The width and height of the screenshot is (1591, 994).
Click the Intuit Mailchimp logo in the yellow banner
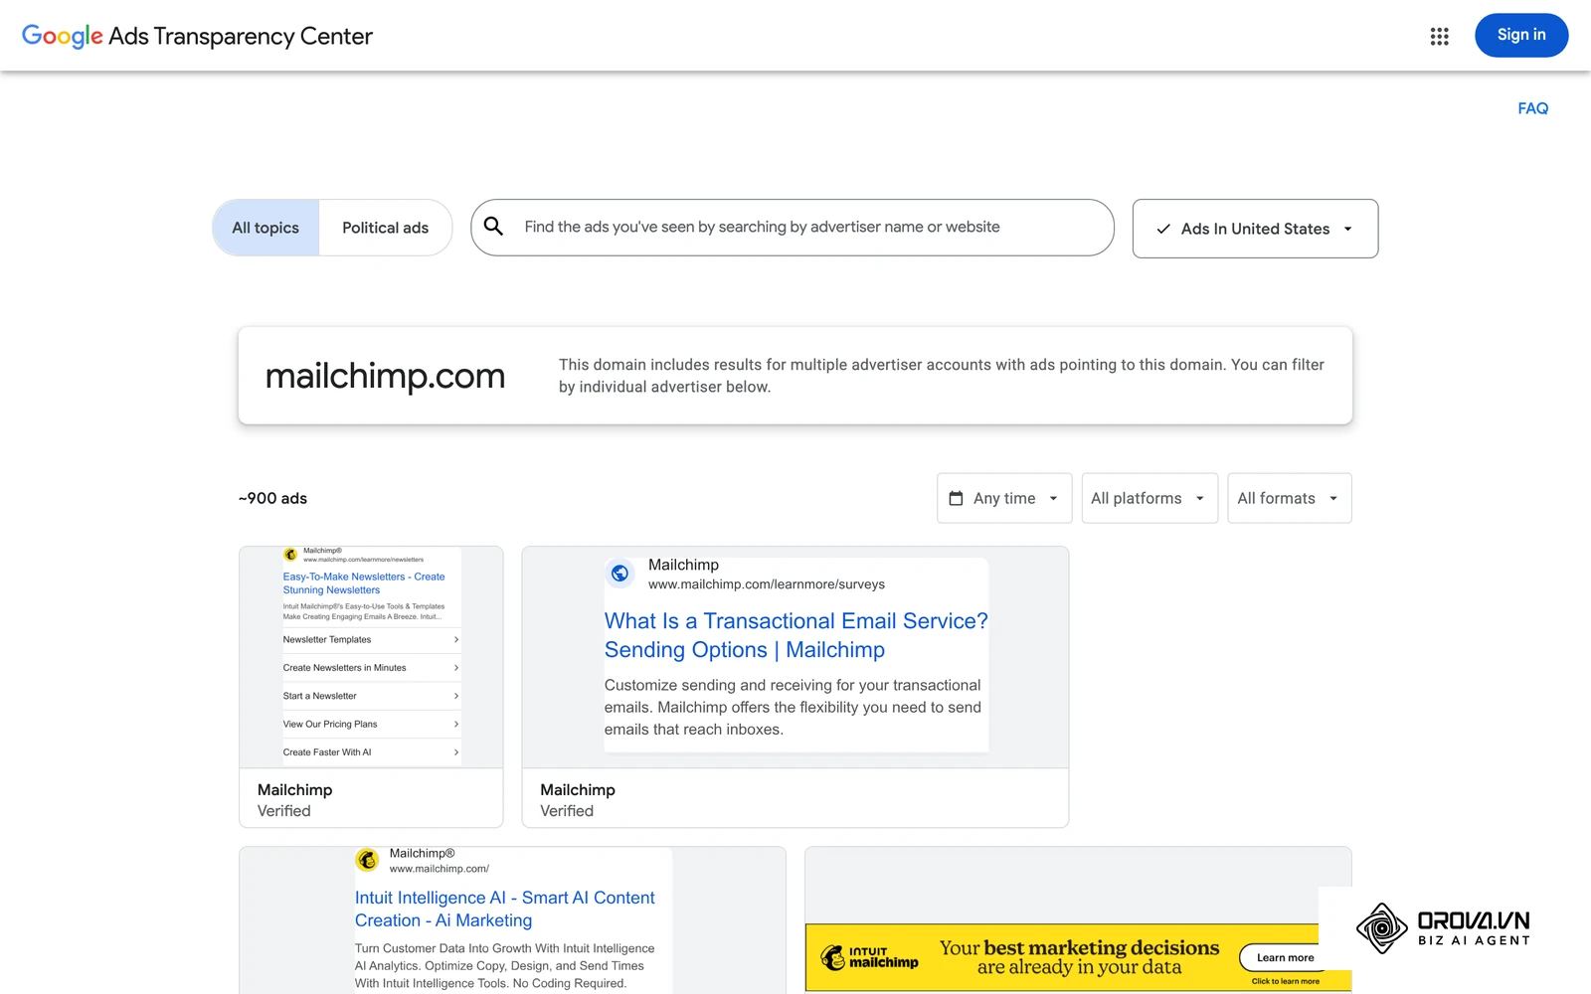(x=869, y=957)
